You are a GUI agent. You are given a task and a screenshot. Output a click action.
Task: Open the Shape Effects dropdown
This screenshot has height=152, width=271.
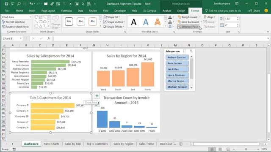(x=113, y=27)
